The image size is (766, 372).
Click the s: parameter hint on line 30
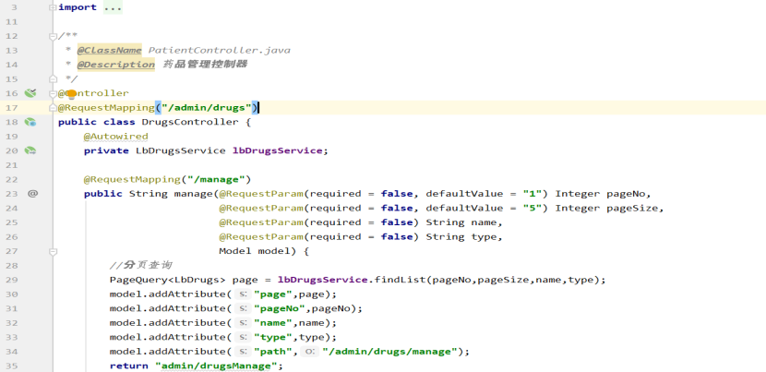tap(243, 294)
